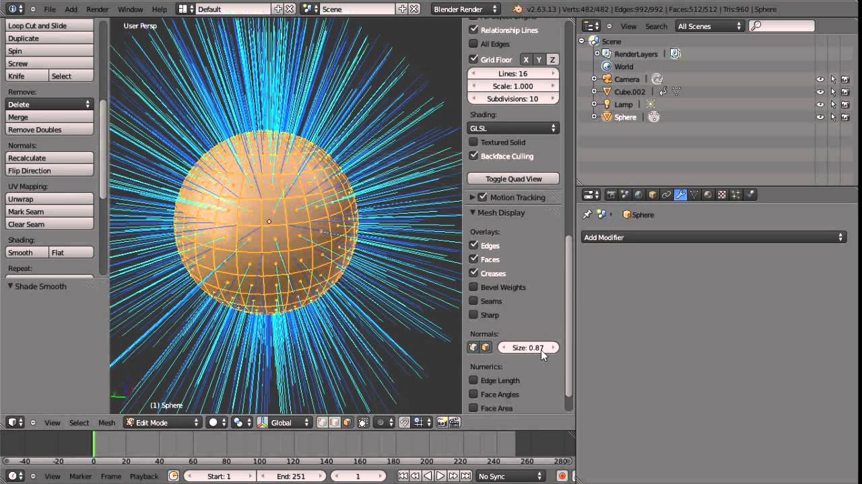The height and width of the screenshot is (484, 862).
Task: Open the Object Constraints tab (chain link)
Action: 666,195
